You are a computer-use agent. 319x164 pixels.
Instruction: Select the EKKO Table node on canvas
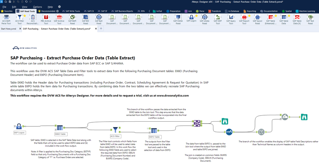tap(60, 128)
